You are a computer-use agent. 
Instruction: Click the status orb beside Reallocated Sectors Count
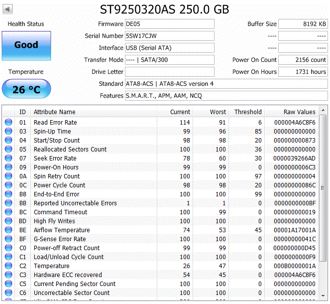pyautogui.click(x=8, y=149)
